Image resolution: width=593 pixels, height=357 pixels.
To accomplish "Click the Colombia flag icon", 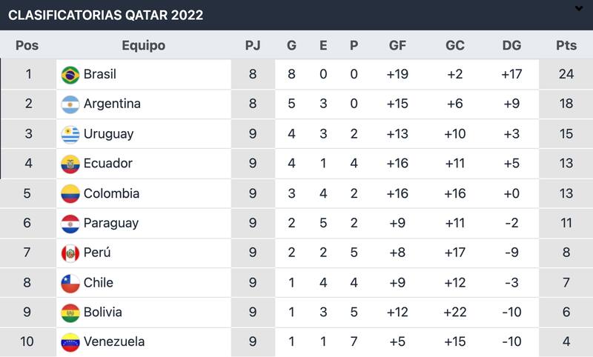I will pyautogui.click(x=70, y=193).
